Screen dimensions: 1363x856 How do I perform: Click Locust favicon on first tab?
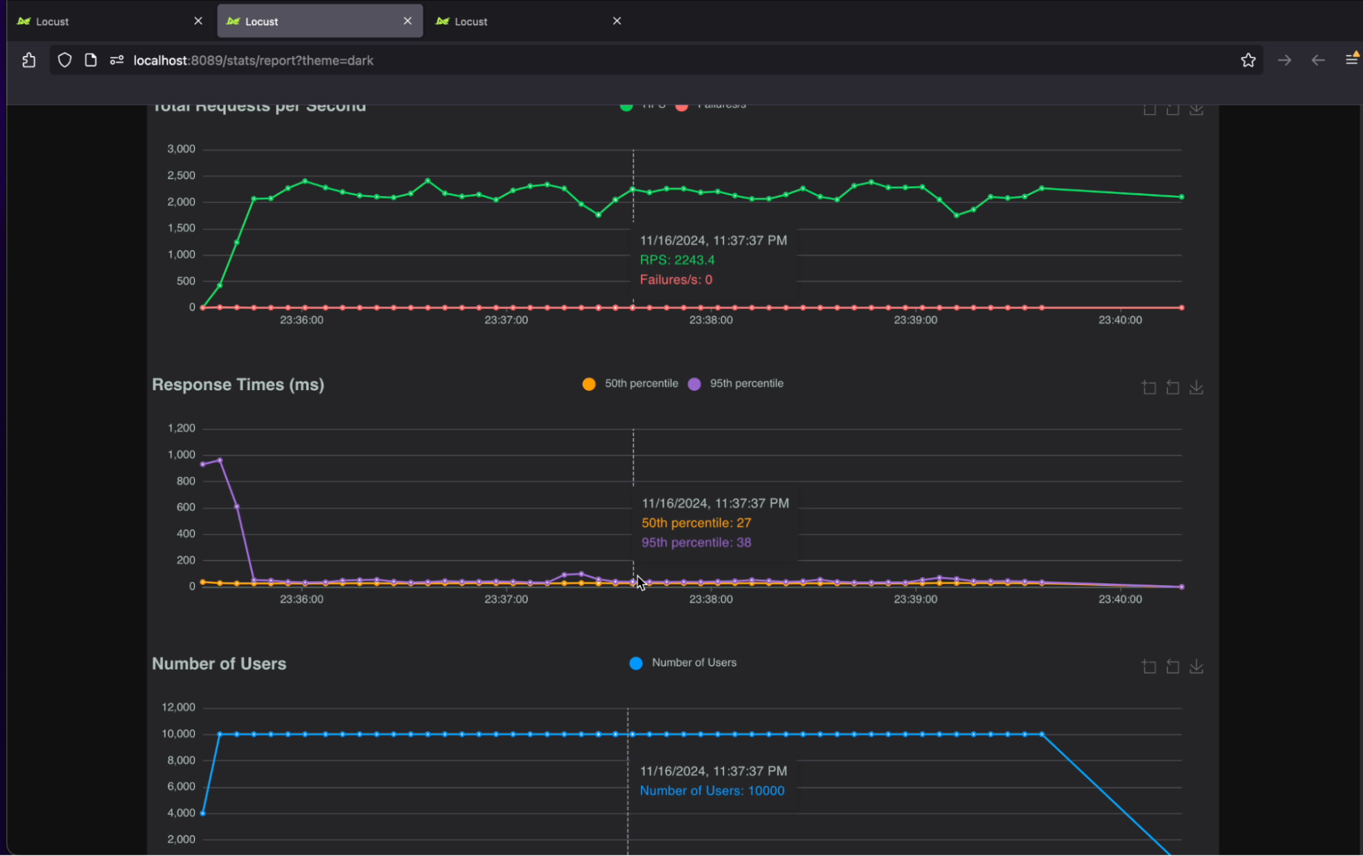pyautogui.click(x=24, y=21)
